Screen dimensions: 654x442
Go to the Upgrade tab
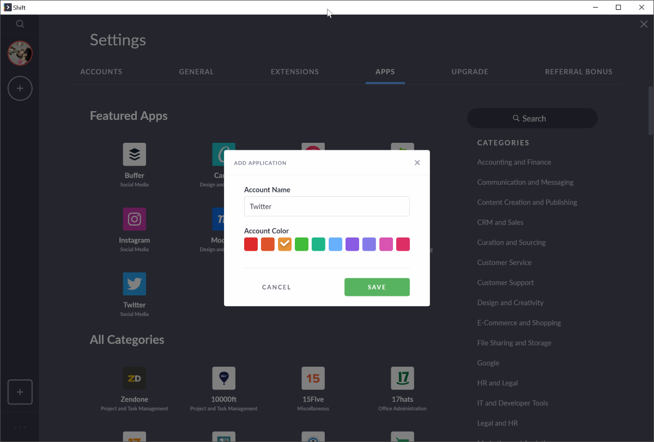pos(470,71)
